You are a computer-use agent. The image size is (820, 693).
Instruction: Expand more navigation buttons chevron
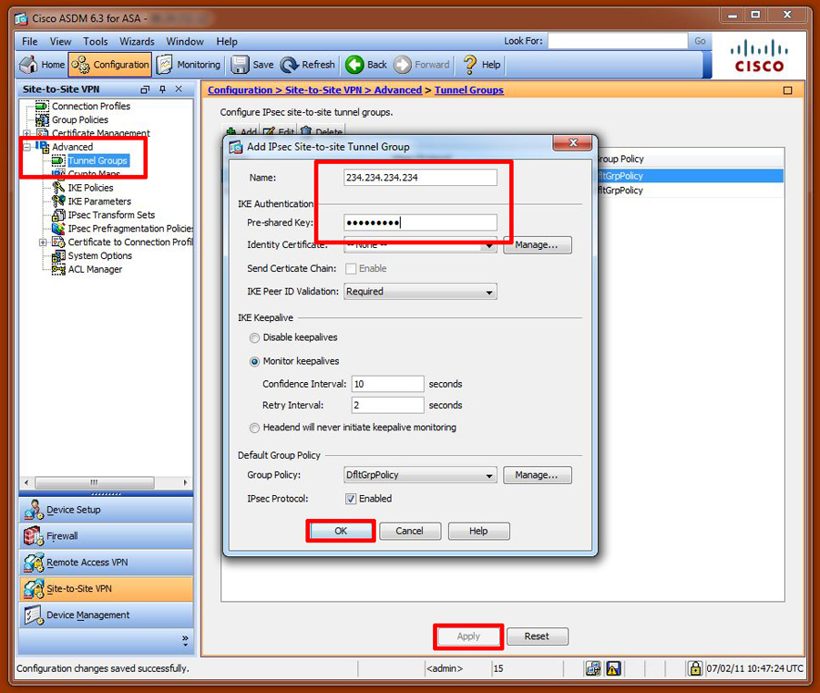pyautogui.click(x=185, y=641)
